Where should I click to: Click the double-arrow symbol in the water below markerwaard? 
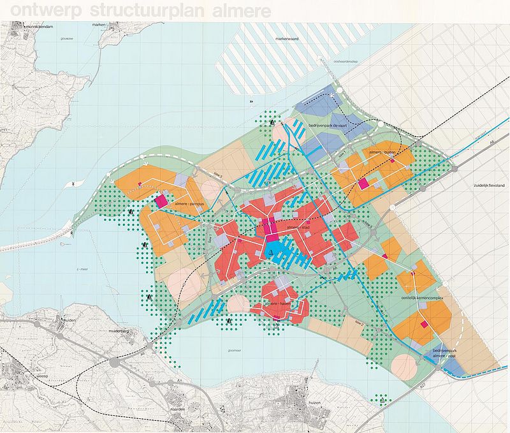tap(251, 101)
